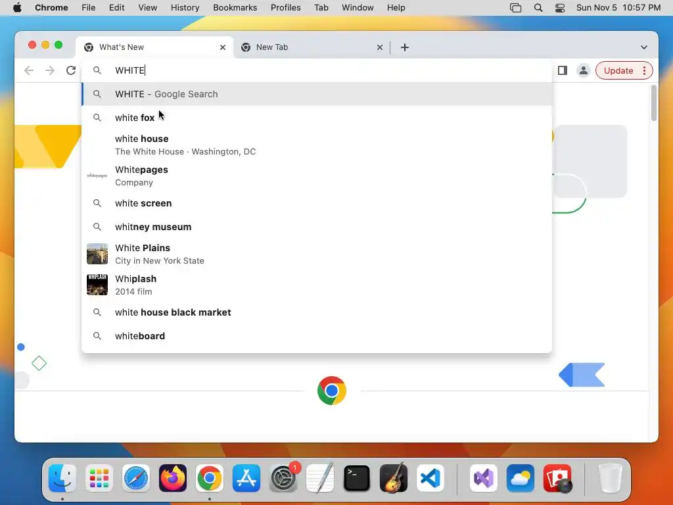Pick the whitney museum suggestion

pyautogui.click(x=317, y=227)
